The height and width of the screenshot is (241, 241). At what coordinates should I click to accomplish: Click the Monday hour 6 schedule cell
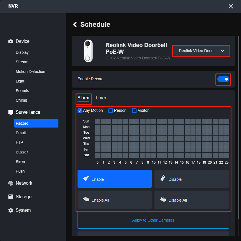131,127
